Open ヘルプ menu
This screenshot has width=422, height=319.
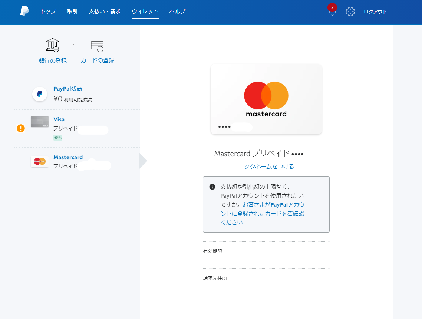[x=177, y=11]
